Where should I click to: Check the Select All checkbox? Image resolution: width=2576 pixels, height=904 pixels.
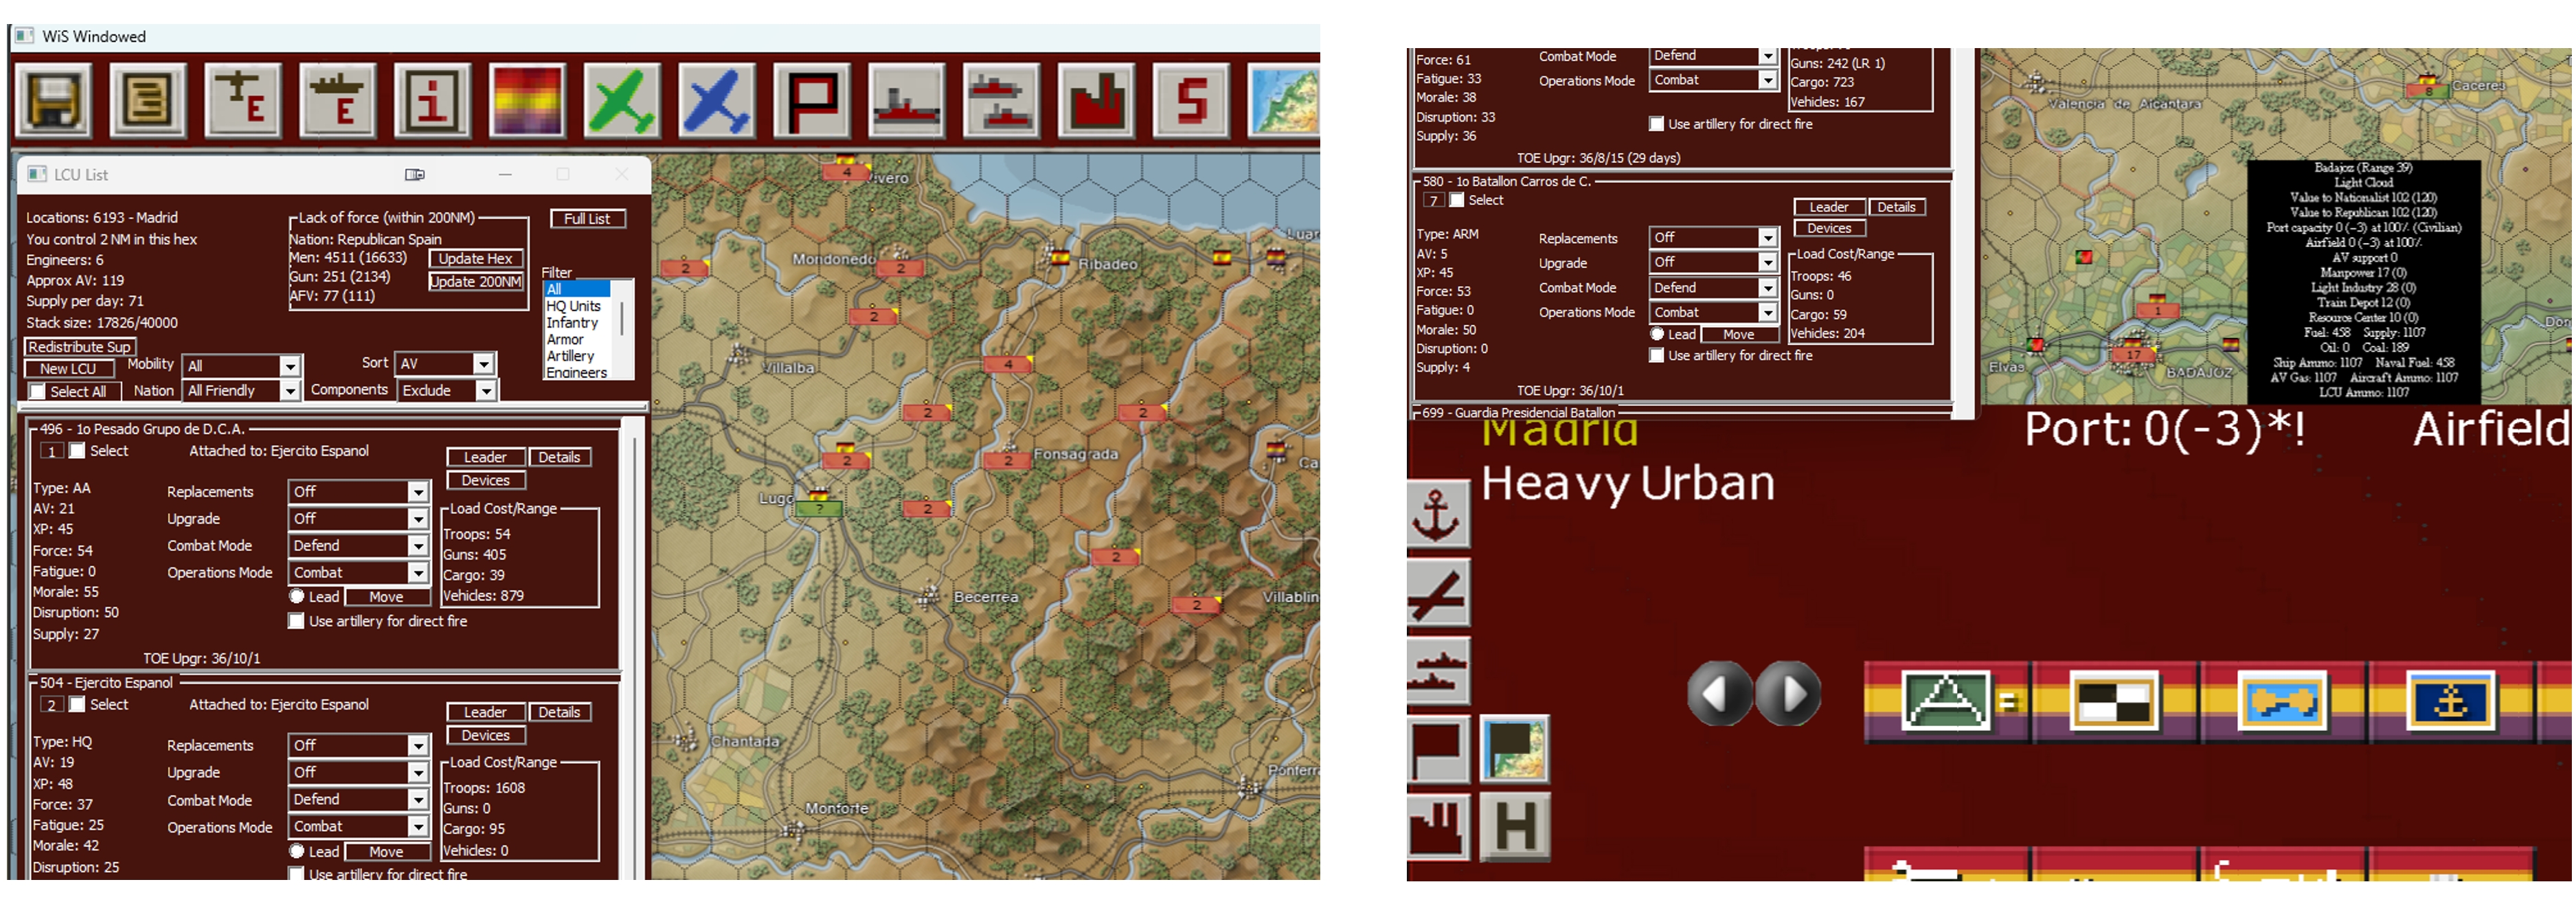tap(38, 391)
